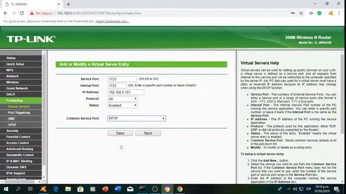Open a new browser tab
This screenshot has height=194, width=346.
tap(68, 4)
